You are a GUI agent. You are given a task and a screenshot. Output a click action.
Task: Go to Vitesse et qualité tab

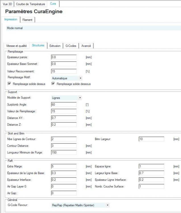[16, 46]
